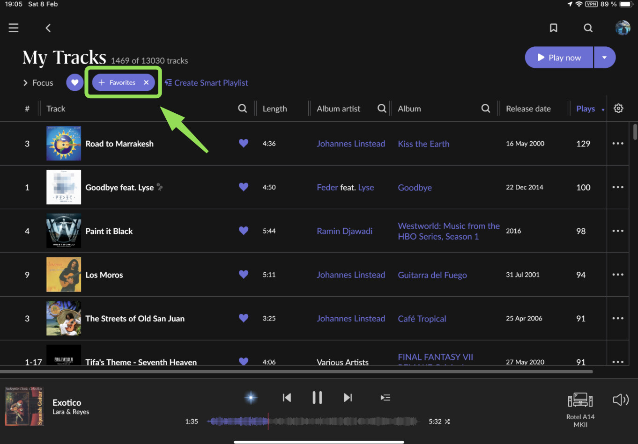Open search with the top magnifier icon
Image resolution: width=638 pixels, height=444 pixels.
click(588, 28)
